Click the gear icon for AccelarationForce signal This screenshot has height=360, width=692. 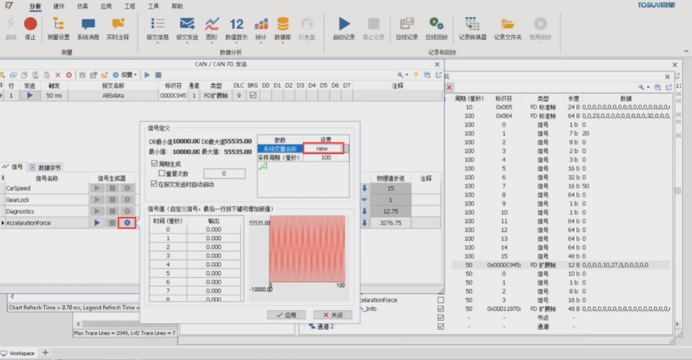pos(127,222)
